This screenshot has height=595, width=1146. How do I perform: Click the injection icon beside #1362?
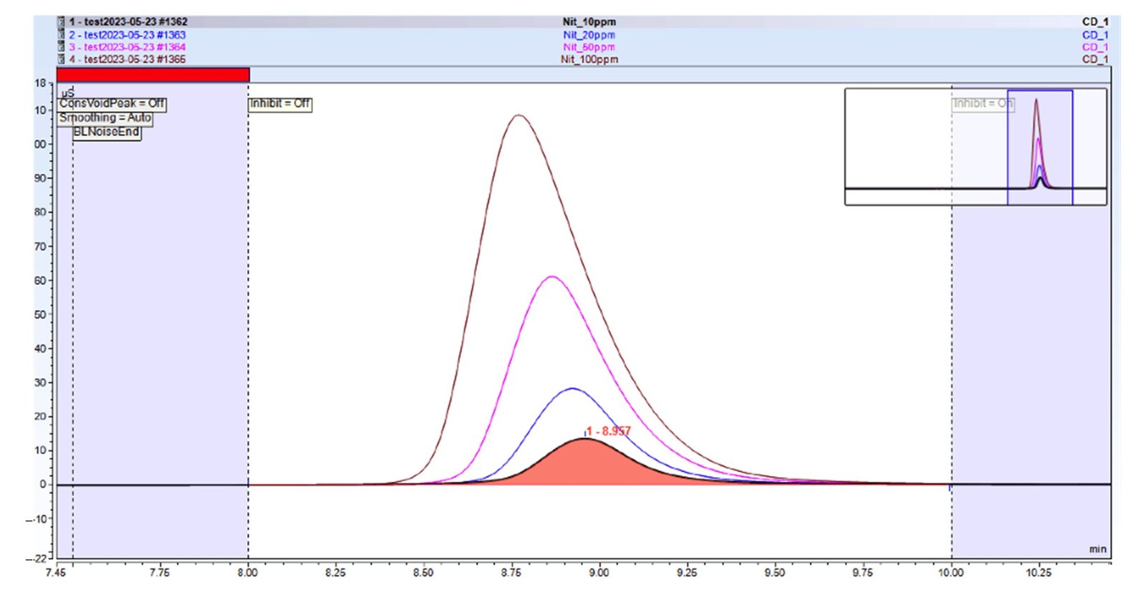tap(62, 22)
